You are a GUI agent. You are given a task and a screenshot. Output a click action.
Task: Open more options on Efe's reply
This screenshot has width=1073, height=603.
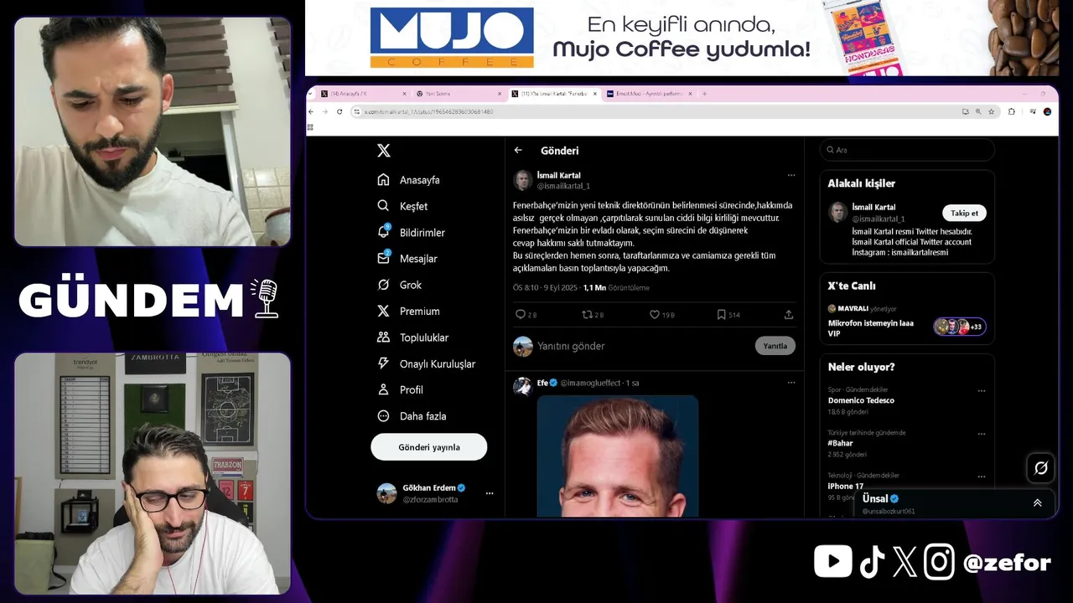(790, 383)
